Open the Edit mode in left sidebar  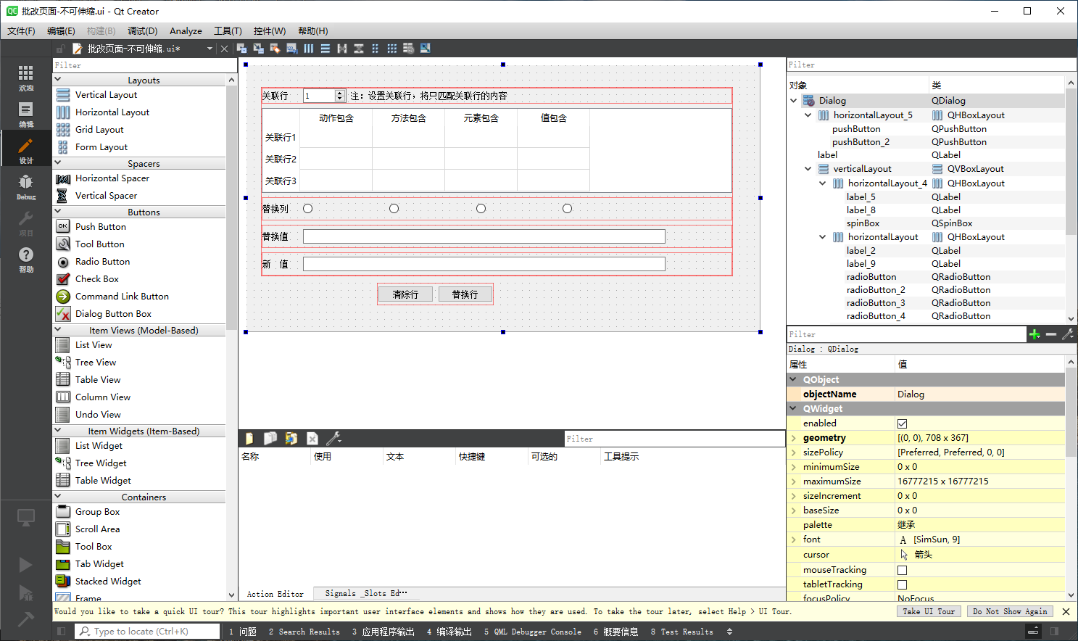click(26, 114)
